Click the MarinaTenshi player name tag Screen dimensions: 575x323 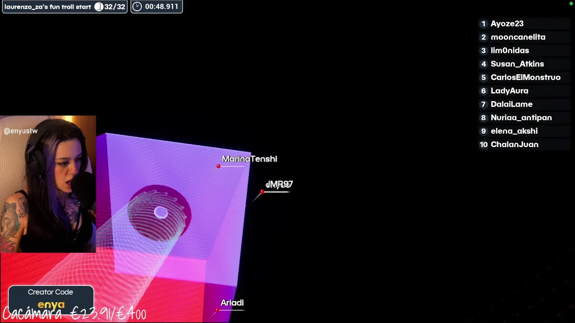click(249, 159)
